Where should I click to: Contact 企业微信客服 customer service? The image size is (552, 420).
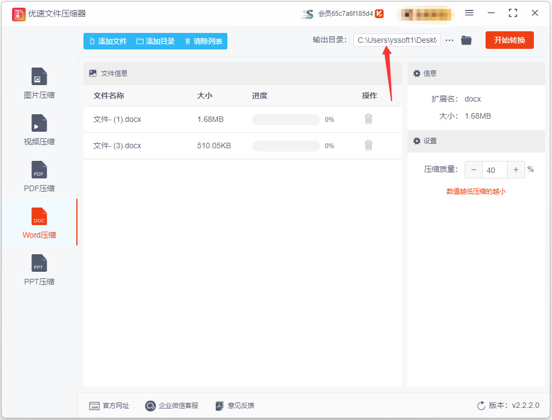tap(172, 406)
